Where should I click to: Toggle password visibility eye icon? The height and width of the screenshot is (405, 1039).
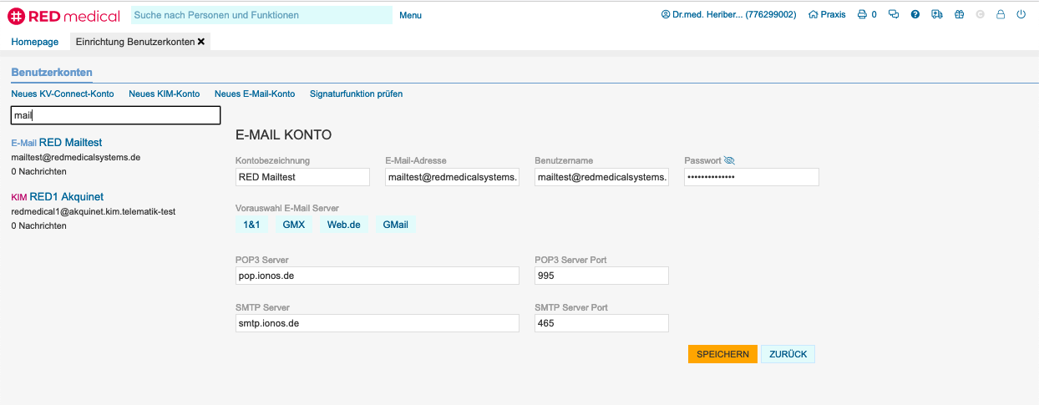point(729,160)
